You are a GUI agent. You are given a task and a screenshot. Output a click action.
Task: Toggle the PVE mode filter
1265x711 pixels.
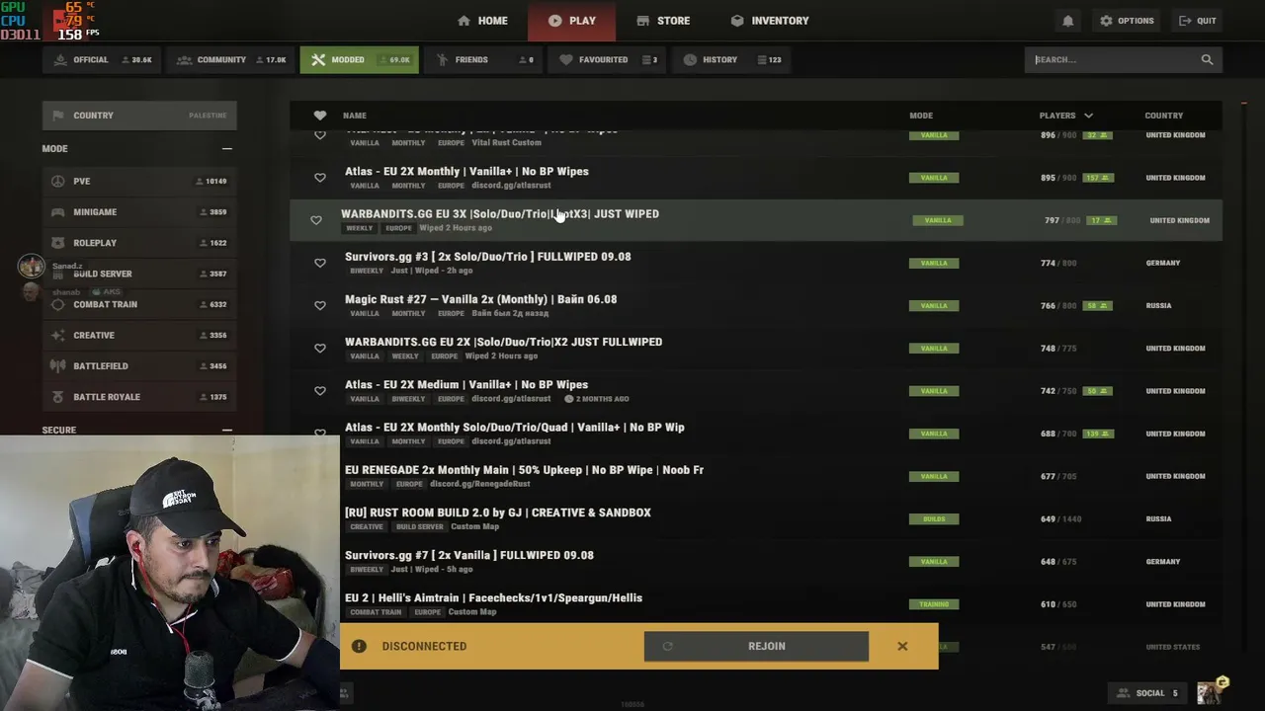pyautogui.click(x=139, y=182)
